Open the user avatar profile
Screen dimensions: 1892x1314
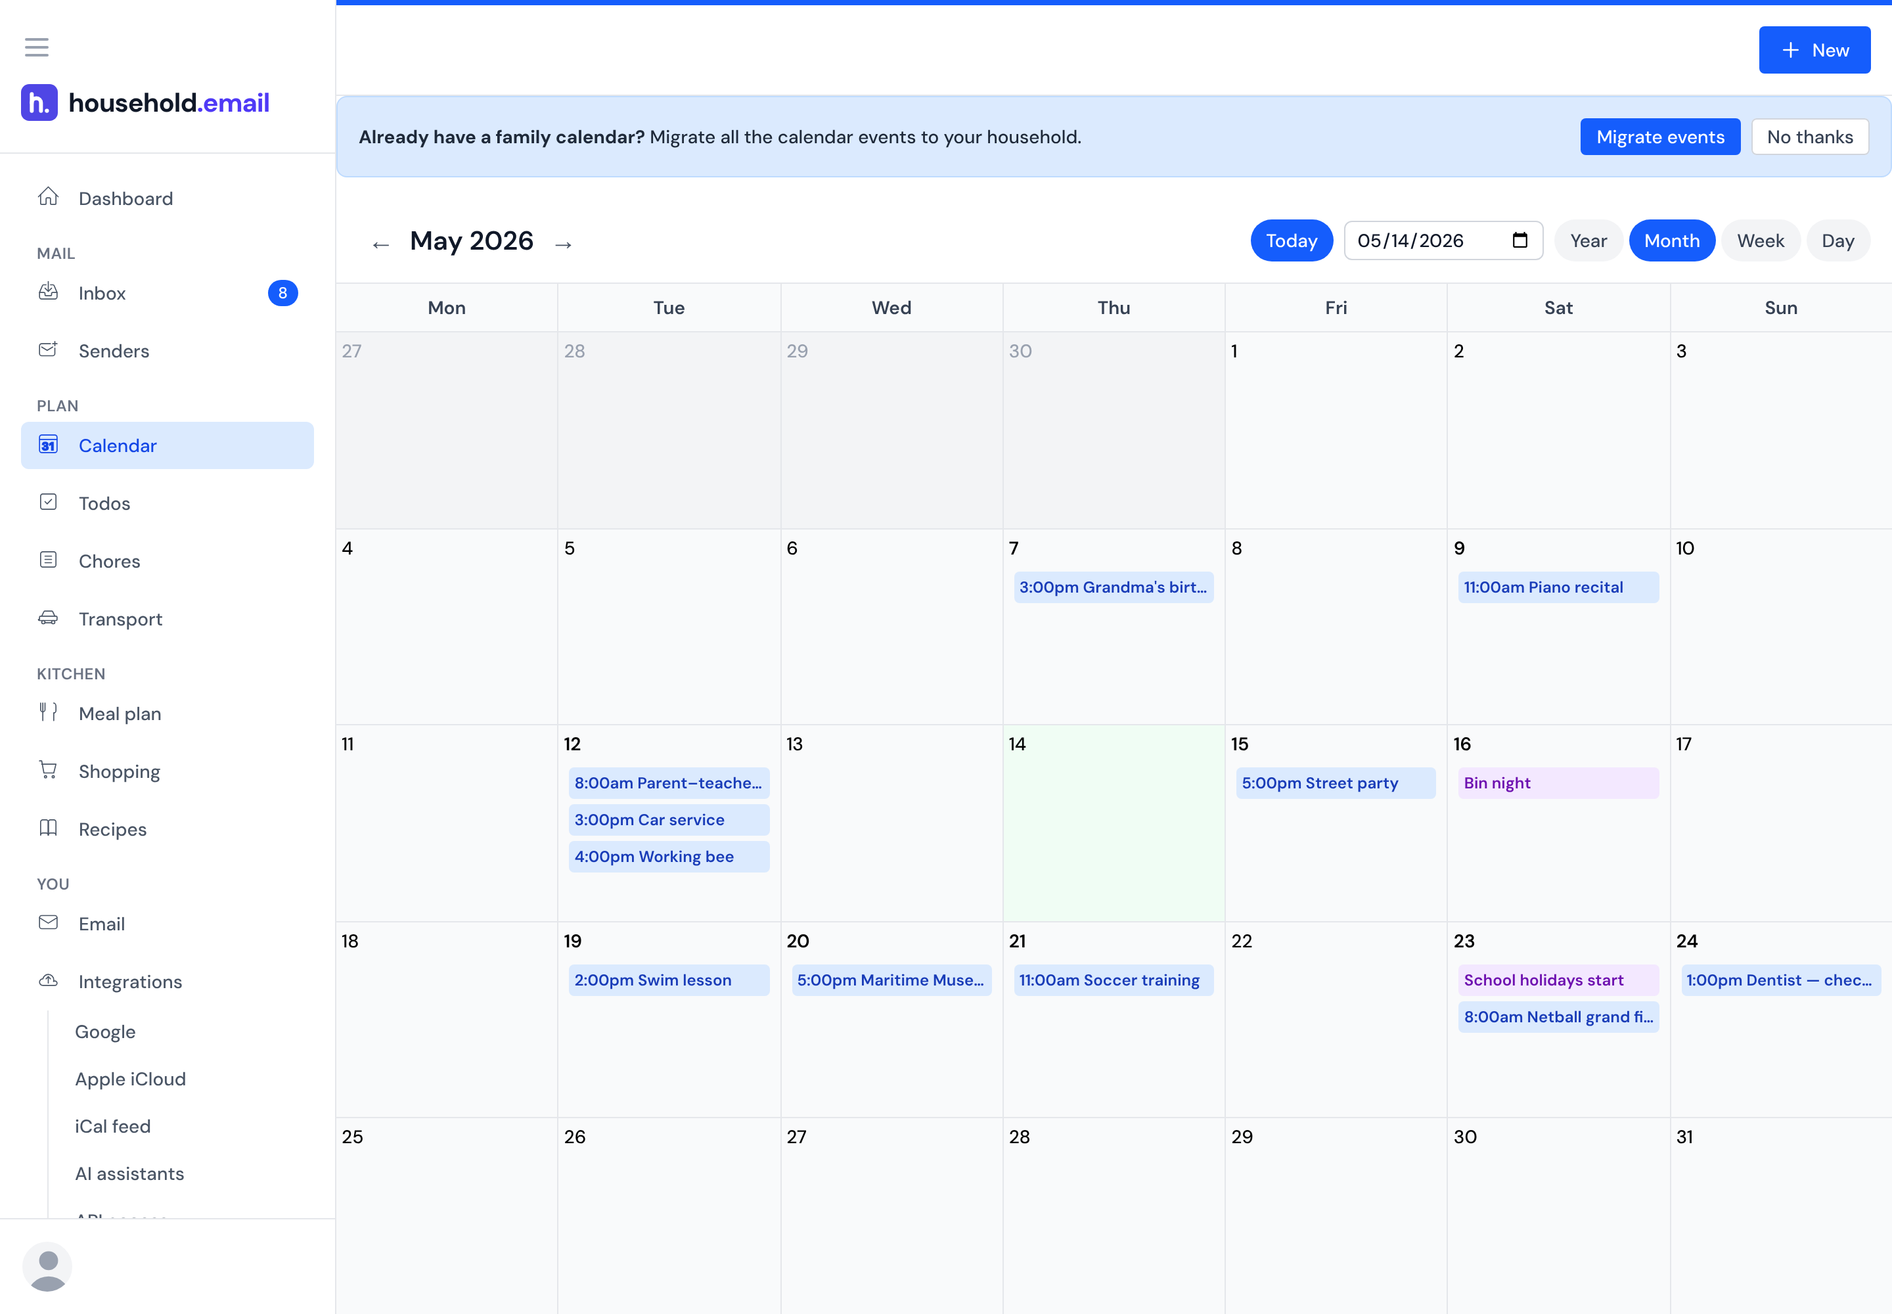pos(48,1266)
